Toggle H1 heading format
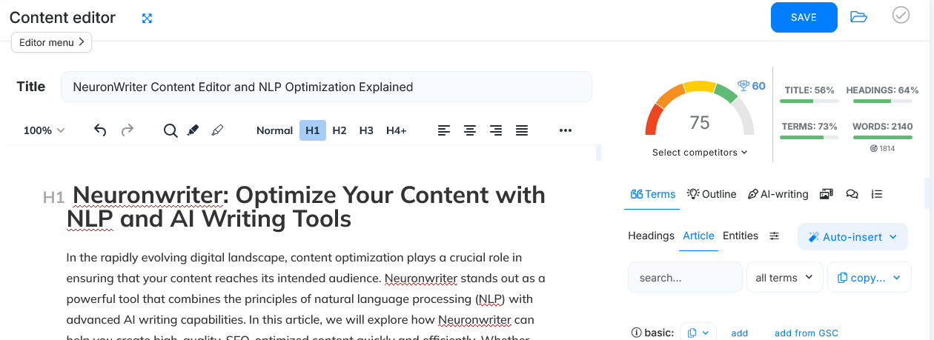Viewport: 934px width, 340px height. 312,130
